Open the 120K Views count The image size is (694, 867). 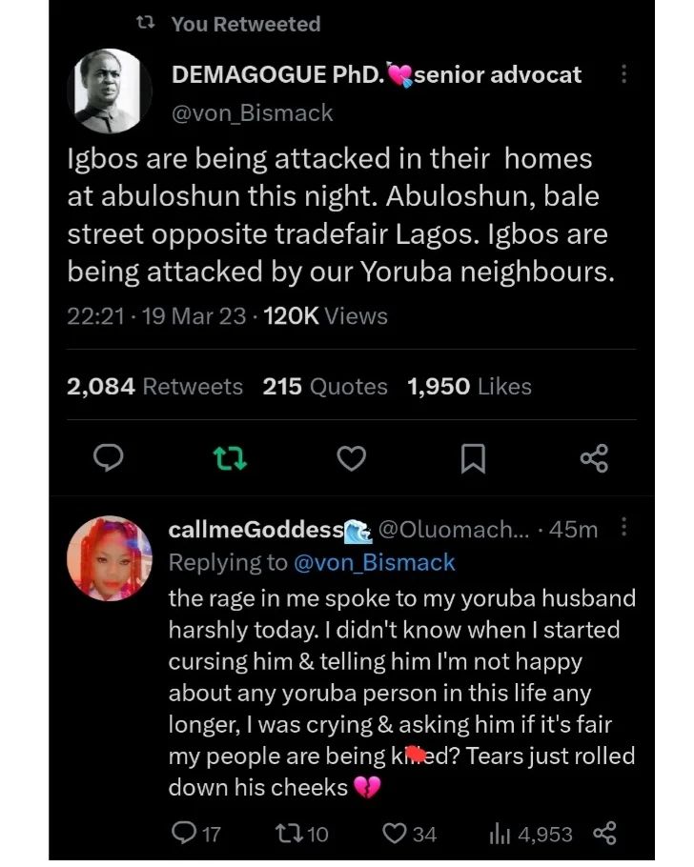point(325,315)
